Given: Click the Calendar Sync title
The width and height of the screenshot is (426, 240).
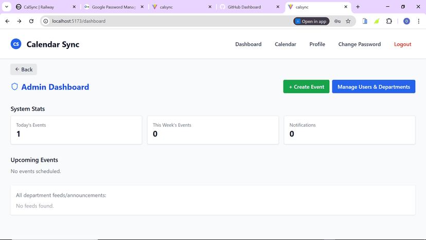Looking at the screenshot, I should pyautogui.click(x=53, y=44).
